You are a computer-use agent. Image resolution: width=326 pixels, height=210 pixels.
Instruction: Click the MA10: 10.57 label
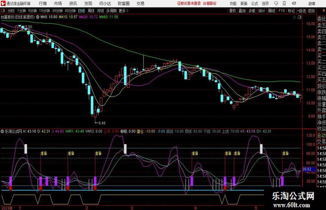point(68,17)
